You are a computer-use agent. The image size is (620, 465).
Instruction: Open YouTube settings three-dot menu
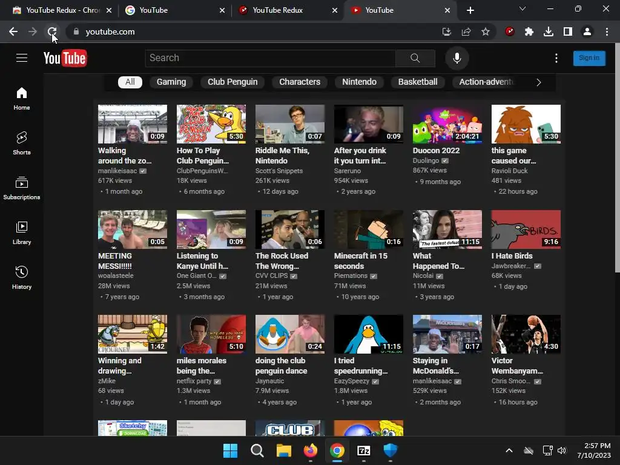click(556, 58)
